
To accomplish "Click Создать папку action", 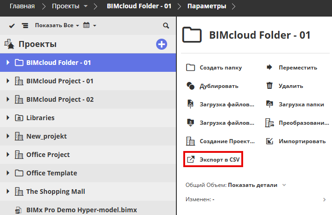I will point(214,68).
